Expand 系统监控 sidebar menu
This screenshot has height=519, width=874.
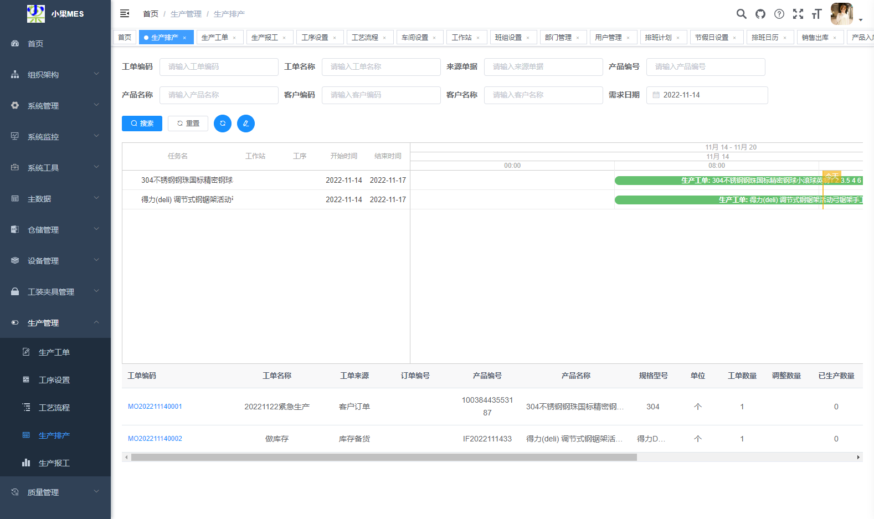pos(55,137)
